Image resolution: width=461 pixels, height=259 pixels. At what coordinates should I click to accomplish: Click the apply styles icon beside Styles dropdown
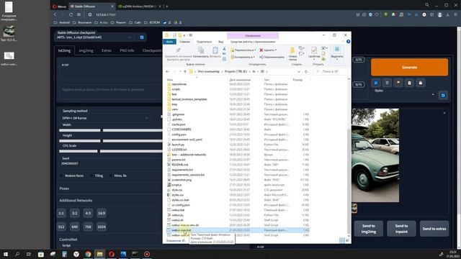pos(443,95)
